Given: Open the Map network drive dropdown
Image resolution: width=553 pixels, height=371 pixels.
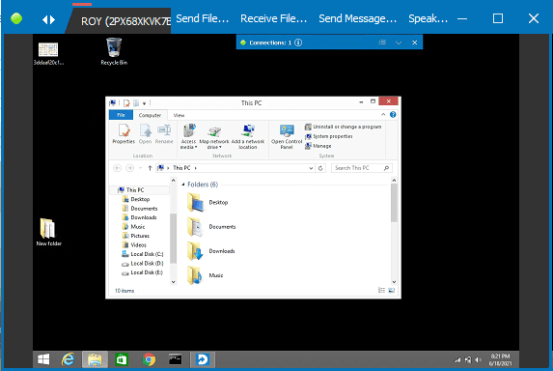Looking at the screenshot, I should (214, 137).
